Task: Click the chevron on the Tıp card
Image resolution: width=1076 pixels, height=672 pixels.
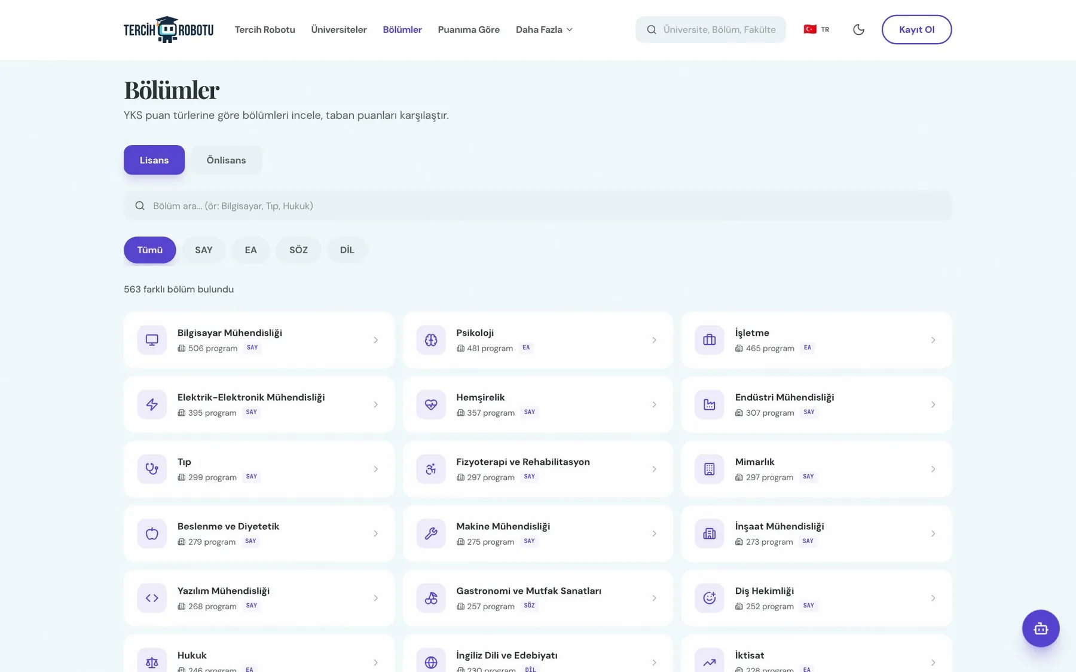Action: tap(375, 469)
